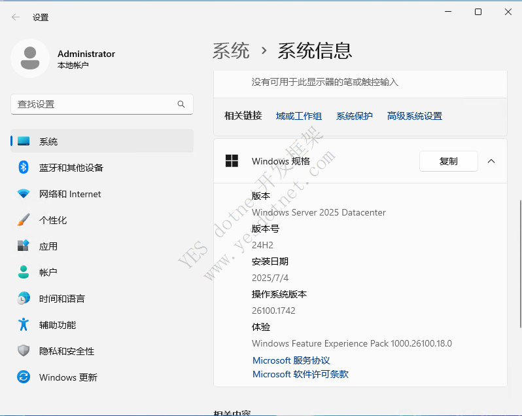The image size is (522, 416).
Task: Click the back arrow icon
Action: click(x=16, y=17)
